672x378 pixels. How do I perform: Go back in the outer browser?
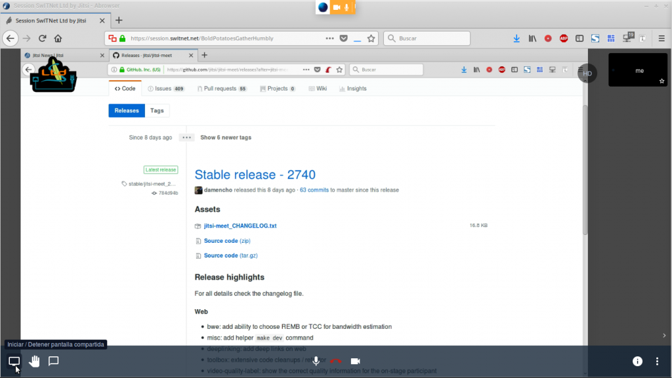(x=10, y=38)
